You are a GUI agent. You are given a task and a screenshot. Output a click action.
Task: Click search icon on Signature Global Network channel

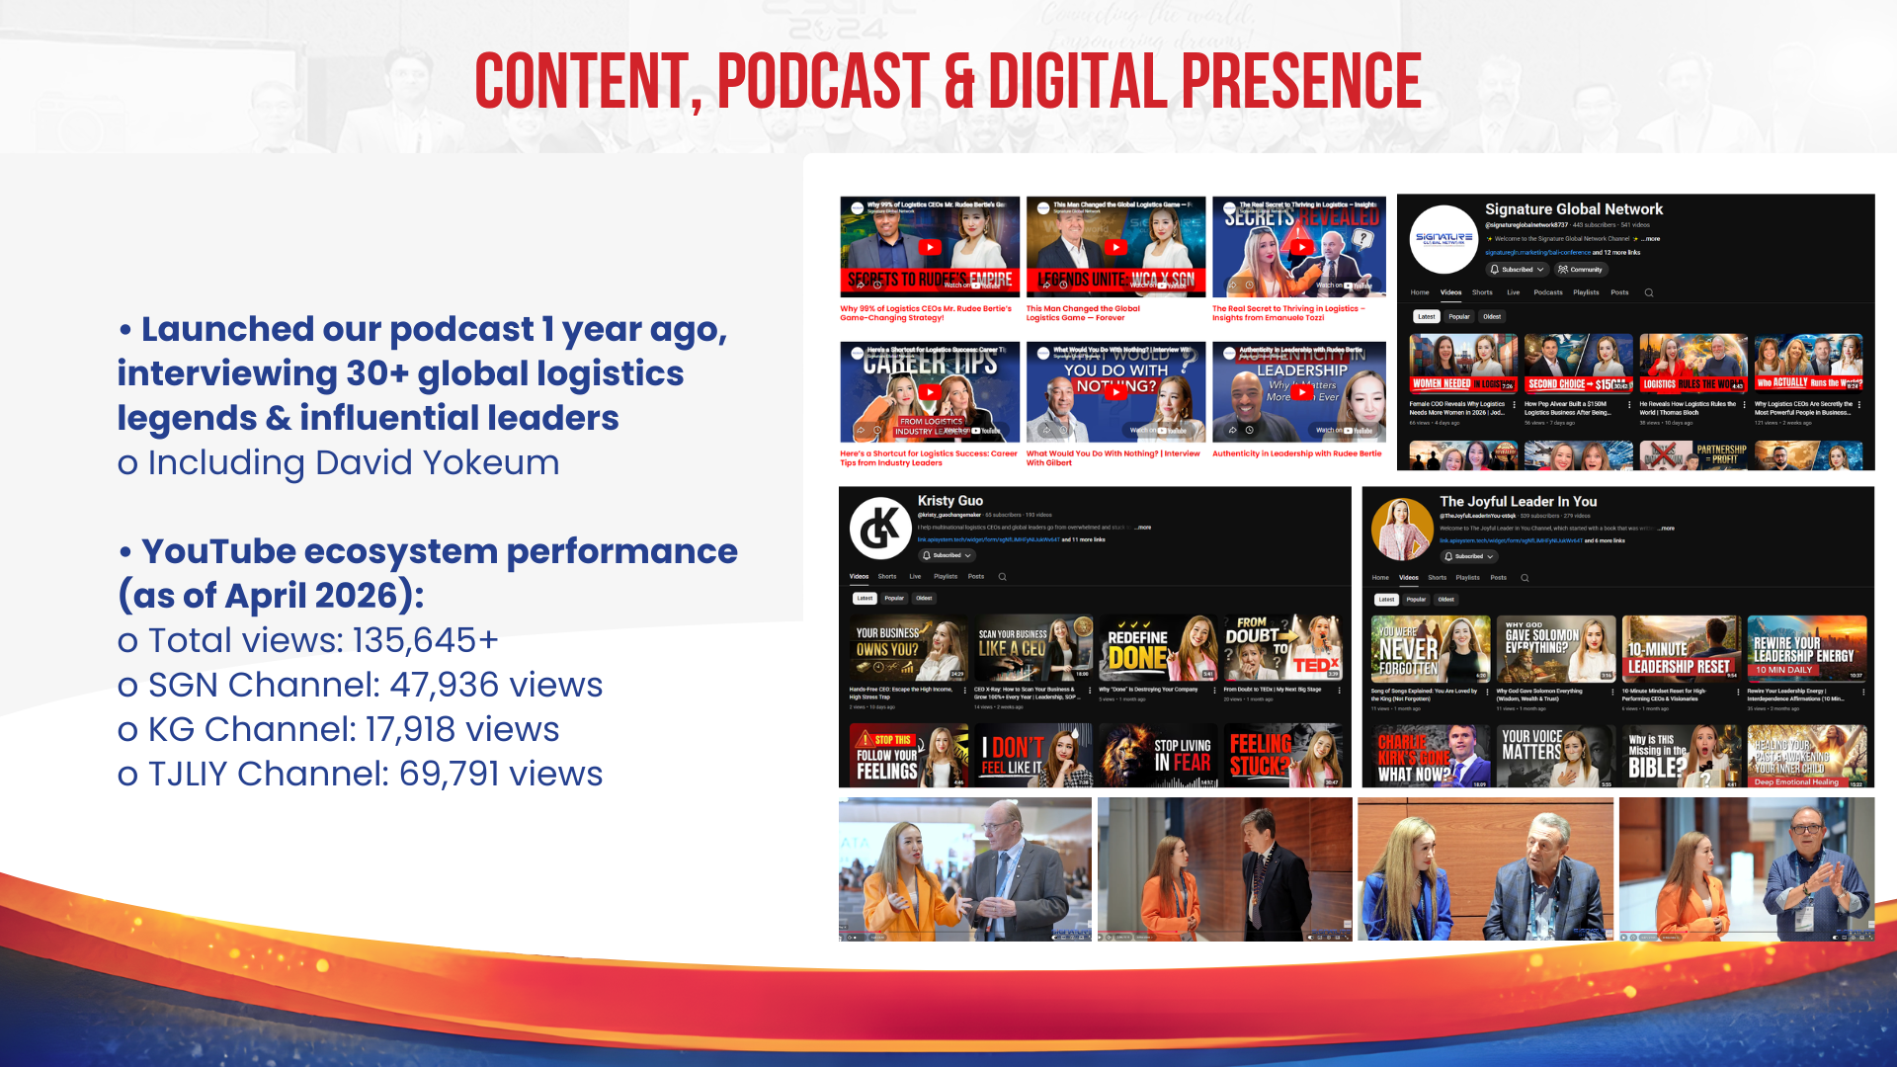1648,292
